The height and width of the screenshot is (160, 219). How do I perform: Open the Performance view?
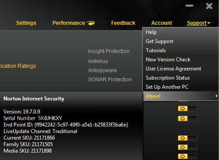[68, 23]
